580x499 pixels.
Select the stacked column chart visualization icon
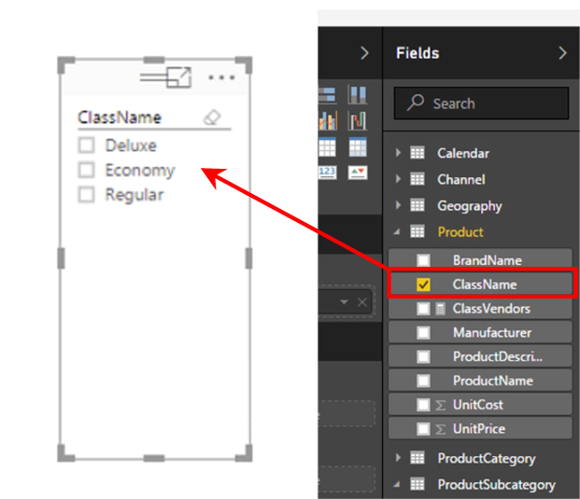pos(358,94)
